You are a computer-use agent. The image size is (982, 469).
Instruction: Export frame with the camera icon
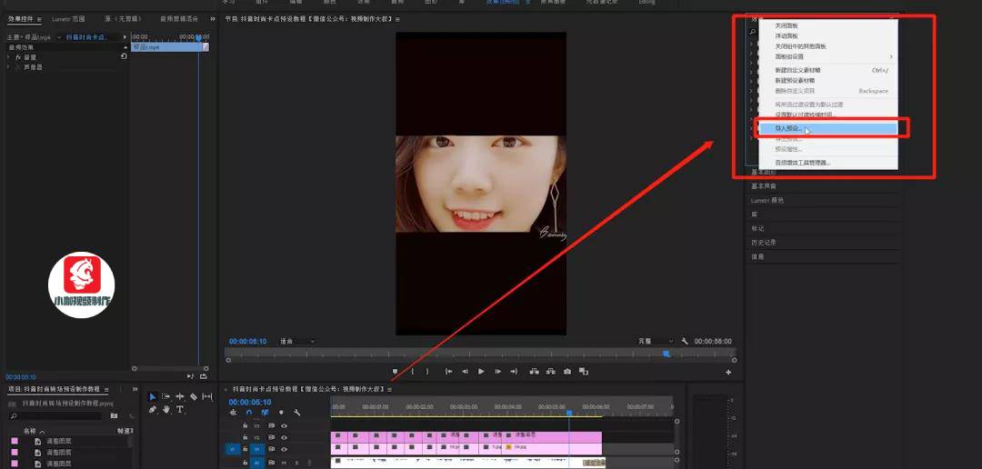pos(566,372)
